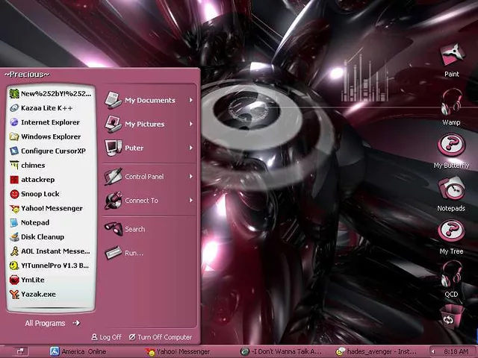Open Snoop Lock from the programs list
This screenshot has width=478, height=358.
[40, 194]
